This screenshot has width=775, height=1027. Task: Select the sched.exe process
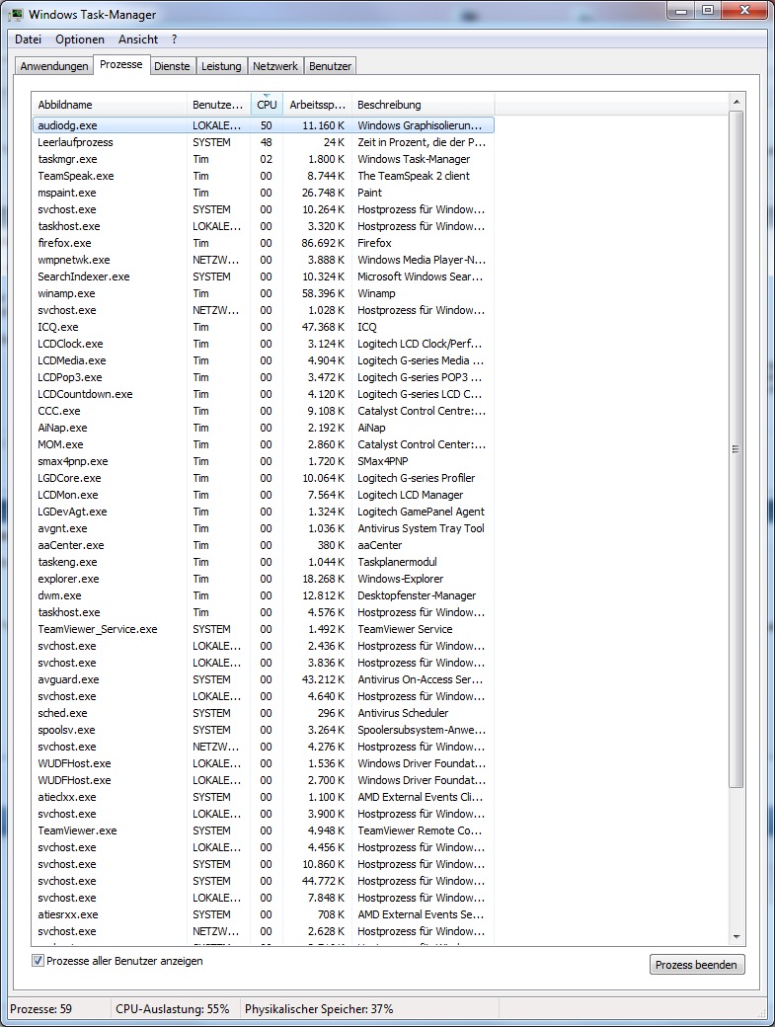(x=264, y=713)
